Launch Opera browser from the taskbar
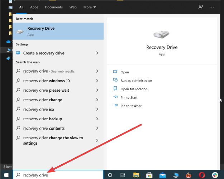This screenshot has width=224, height=179. [202, 175]
